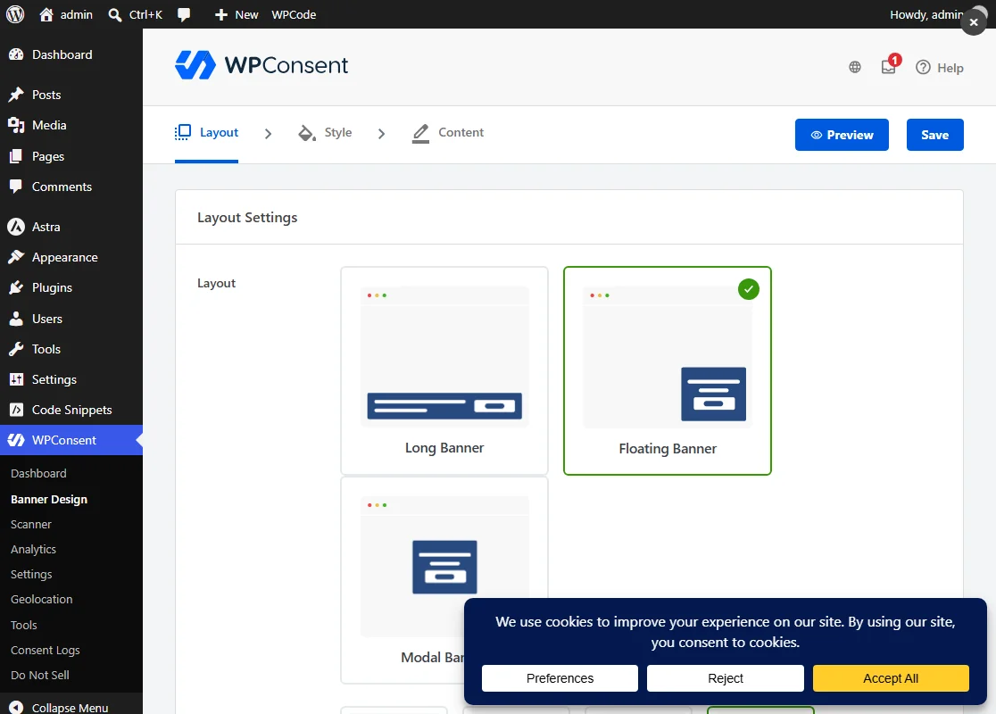
Task: Open the Banner Design submenu link
Action: click(x=49, y=499)
